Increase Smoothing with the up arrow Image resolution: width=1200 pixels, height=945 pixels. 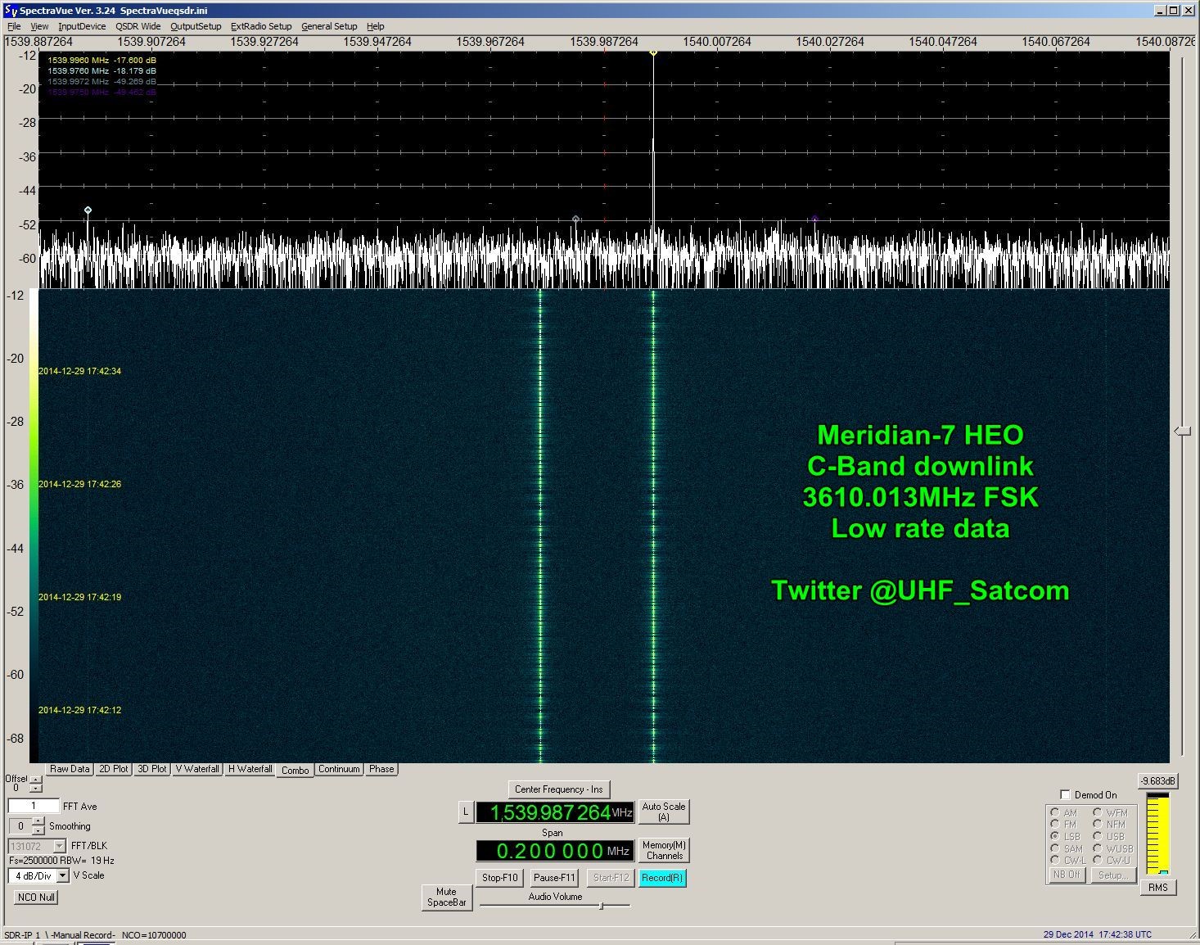[x=38, y=821]
